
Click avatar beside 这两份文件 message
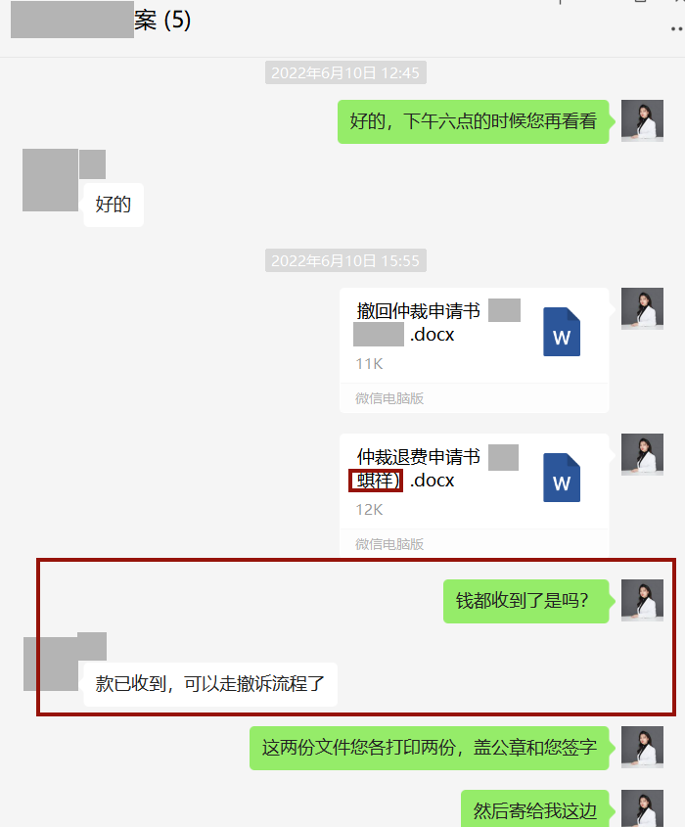(642, 747)
